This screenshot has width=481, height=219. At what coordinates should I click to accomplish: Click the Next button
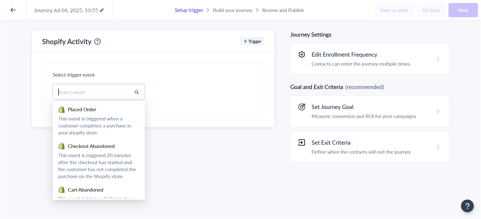click(x=463, y=10)
